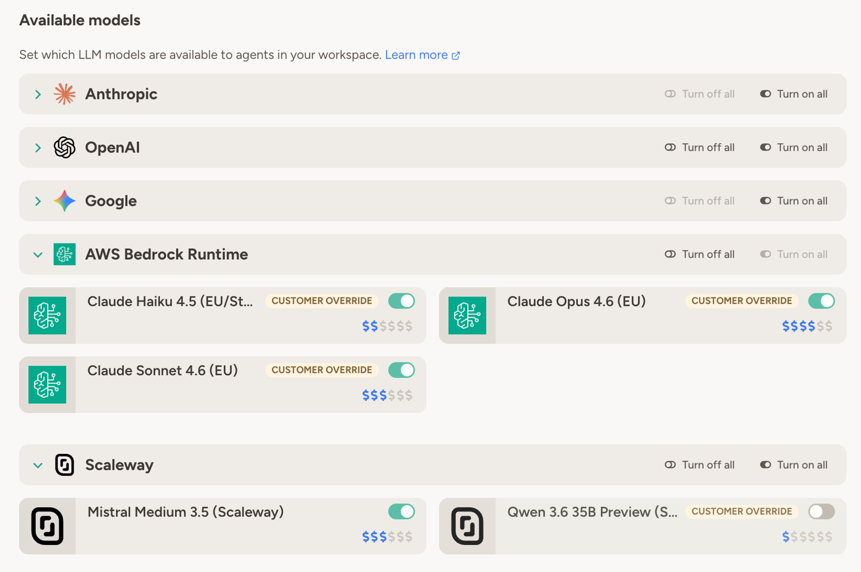Turn on all OpenAI models
The height and width of the screenshot is (572, 861).
coord(794,147)
